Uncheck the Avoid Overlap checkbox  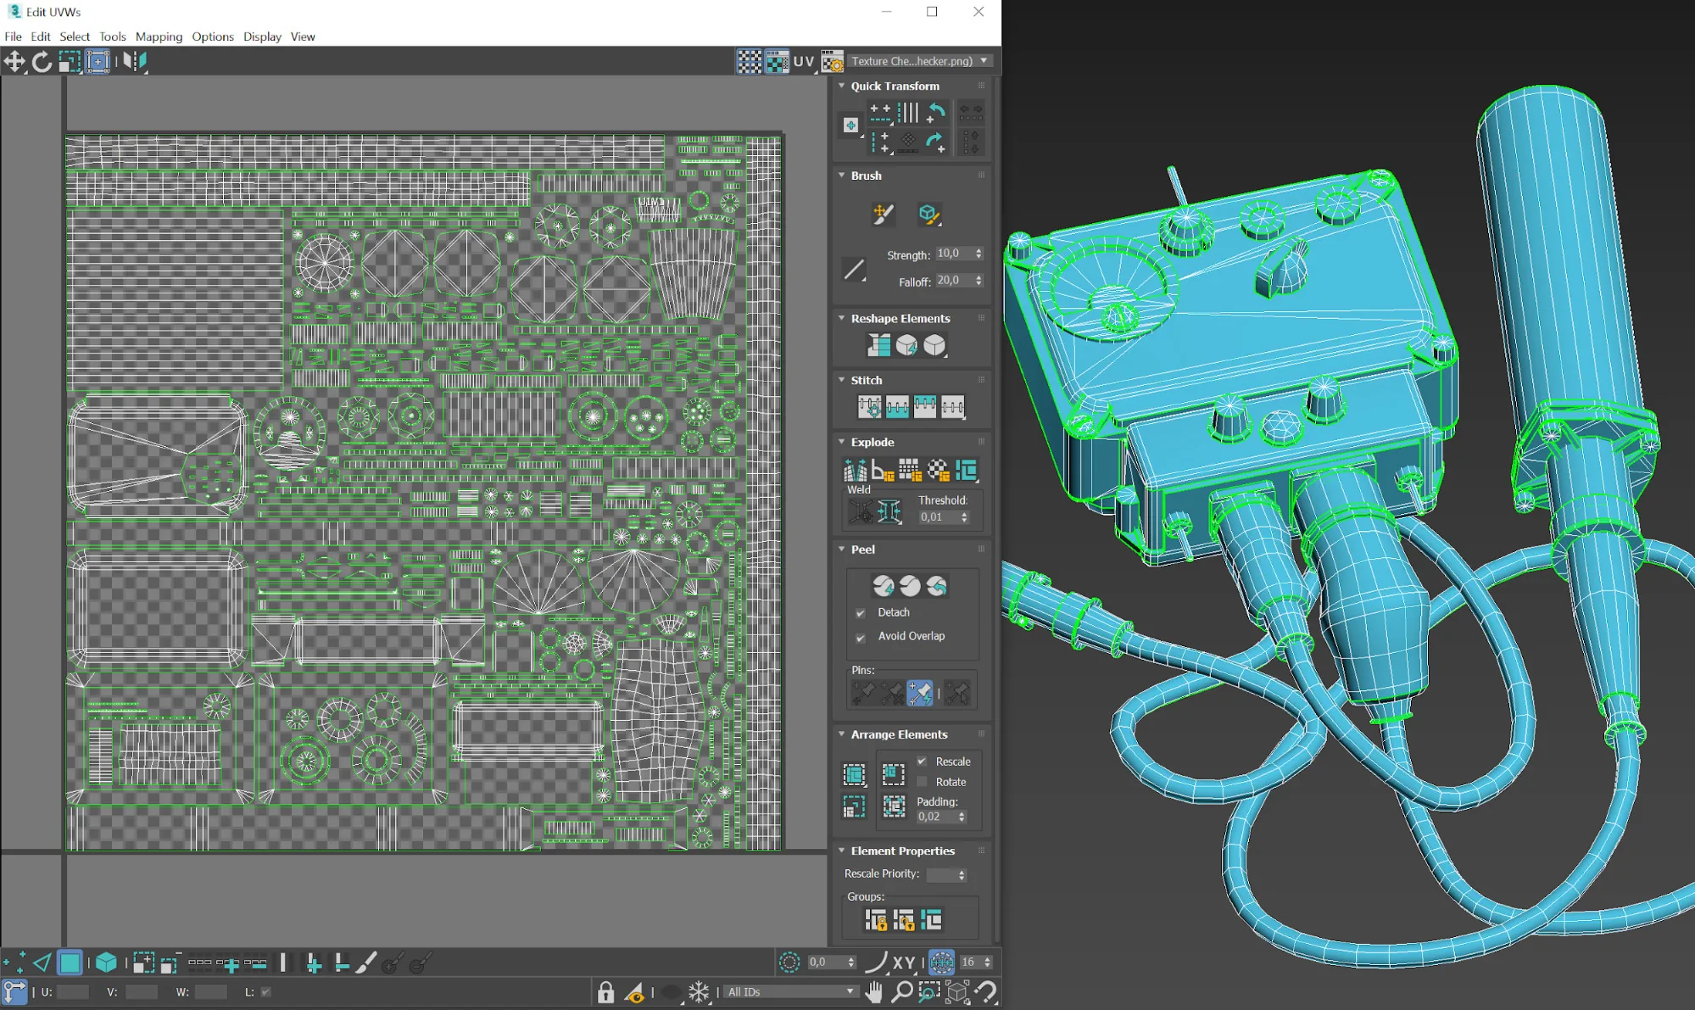pyautogui.click(x=861, y=637)
